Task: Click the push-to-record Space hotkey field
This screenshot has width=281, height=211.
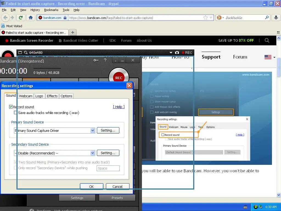Action: tap(108, 168)
